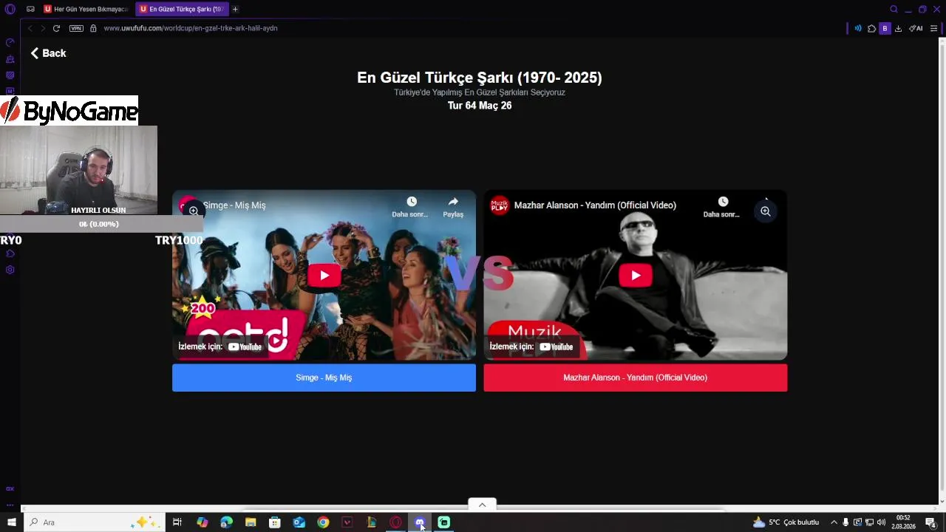Zoom the Simge video card magnifier
This screenshot has height=532, width=946.
tap(193, 211)
